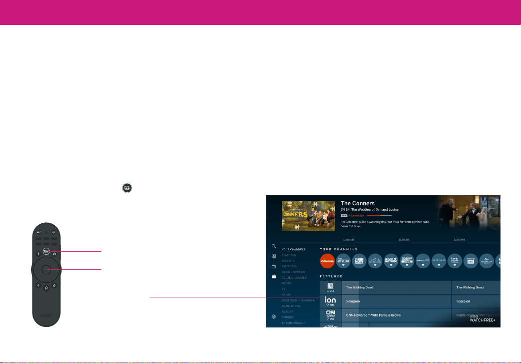Select The Conners red channel circle
Viewport: 521px width, 363px height.
pyautogui.click(x=327, y=261)
